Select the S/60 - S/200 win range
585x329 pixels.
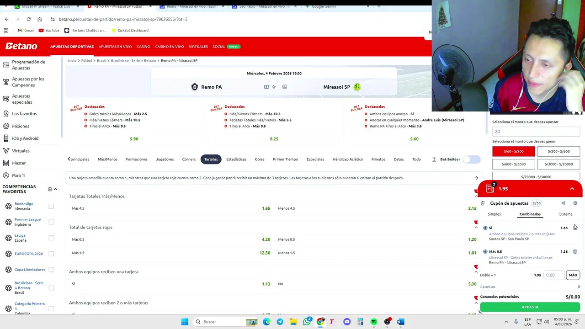[x=513, y=151]
